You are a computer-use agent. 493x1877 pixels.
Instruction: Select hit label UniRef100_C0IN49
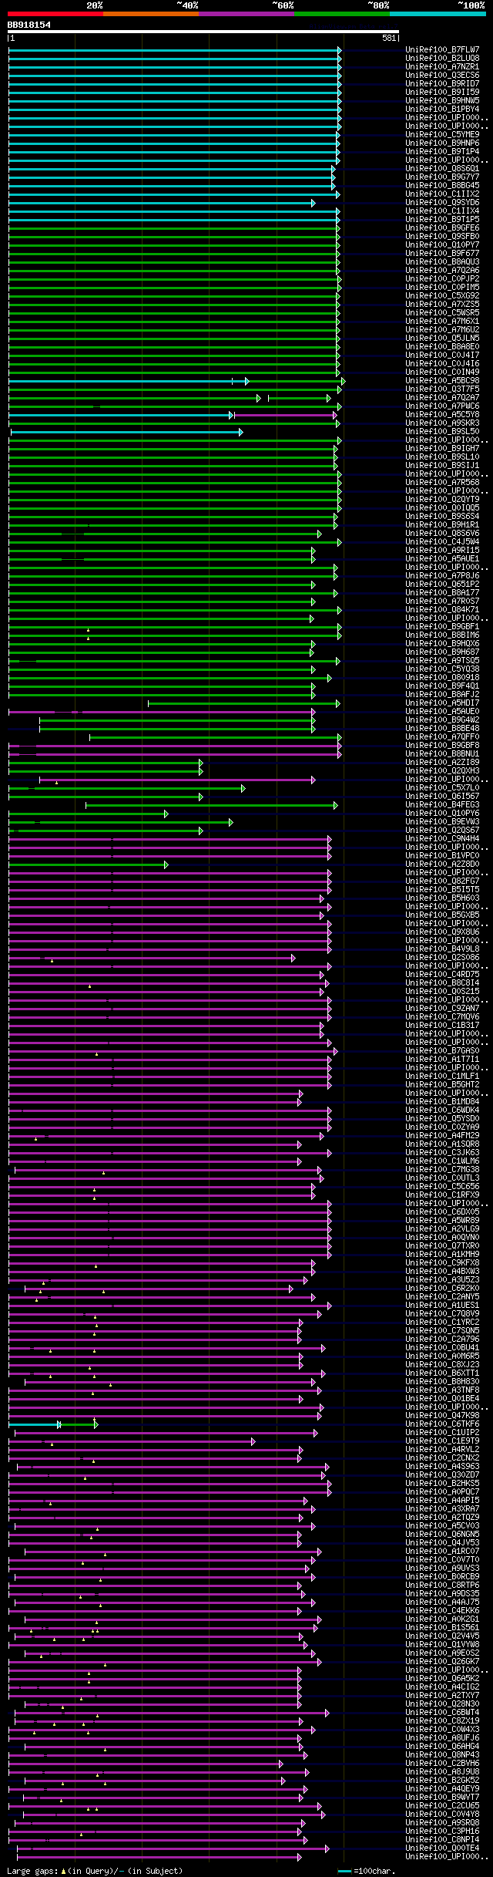(442, 372)
